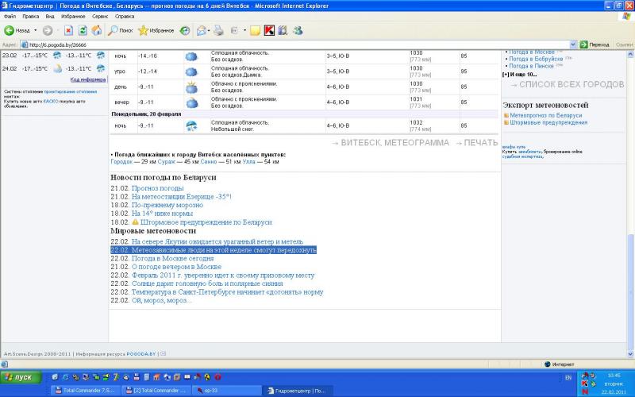Click the snow icon in Понедельник night row
Image resolution: width=635 pixels, height=397 pixels.
(x=191, y=126)
